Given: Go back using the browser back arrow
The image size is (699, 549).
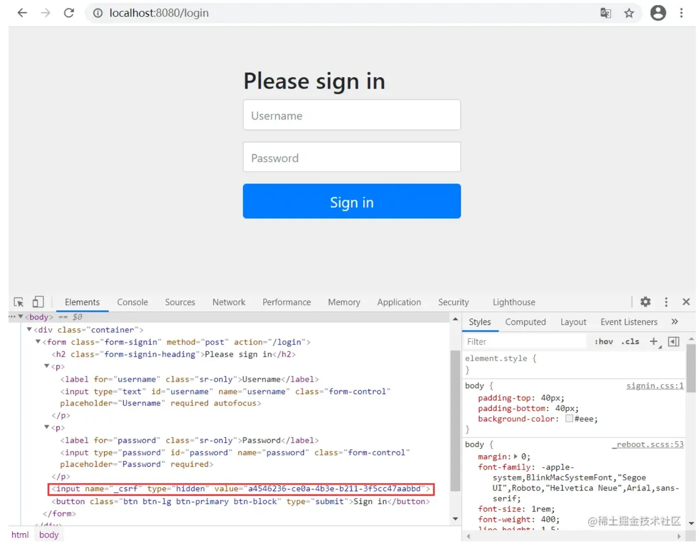Looking at the screenshot, I should (x=22, y=13).
